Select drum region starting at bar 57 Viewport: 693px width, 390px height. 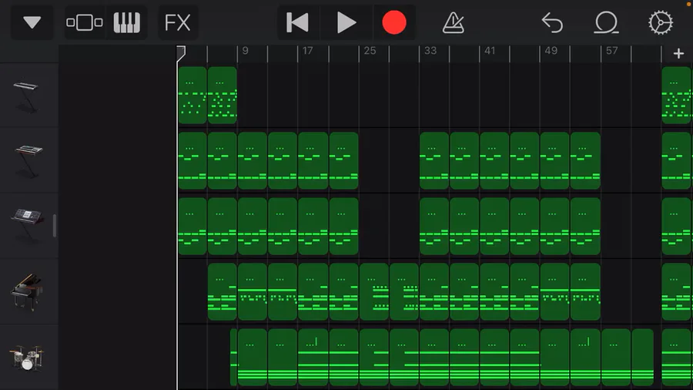(x=616, y=358)
